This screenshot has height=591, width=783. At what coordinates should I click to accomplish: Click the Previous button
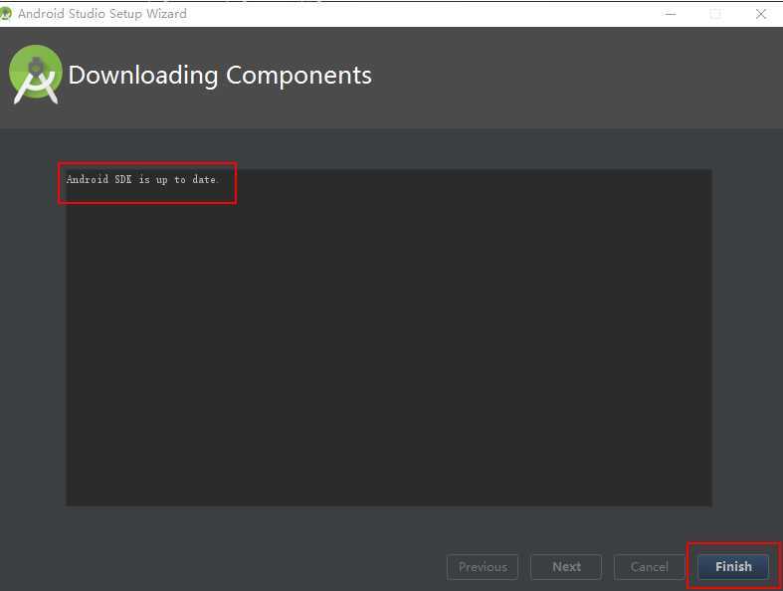tap(483, 566)
